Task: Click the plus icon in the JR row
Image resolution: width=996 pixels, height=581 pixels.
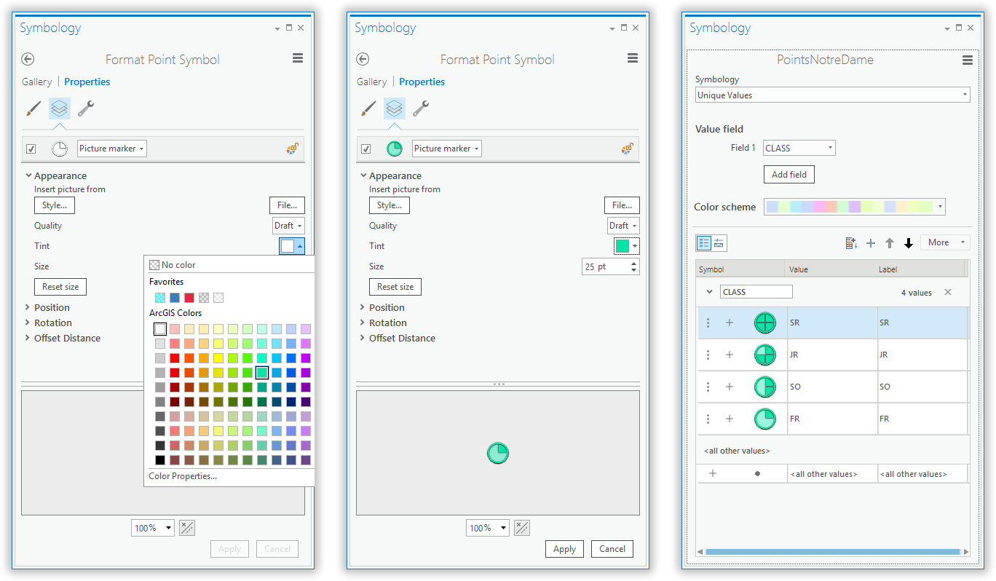Action: coord(730,355)
